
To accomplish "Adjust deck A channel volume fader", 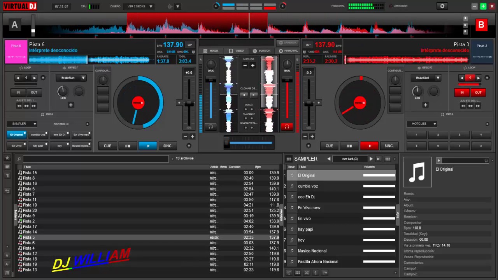I will [x=211, y=79].
